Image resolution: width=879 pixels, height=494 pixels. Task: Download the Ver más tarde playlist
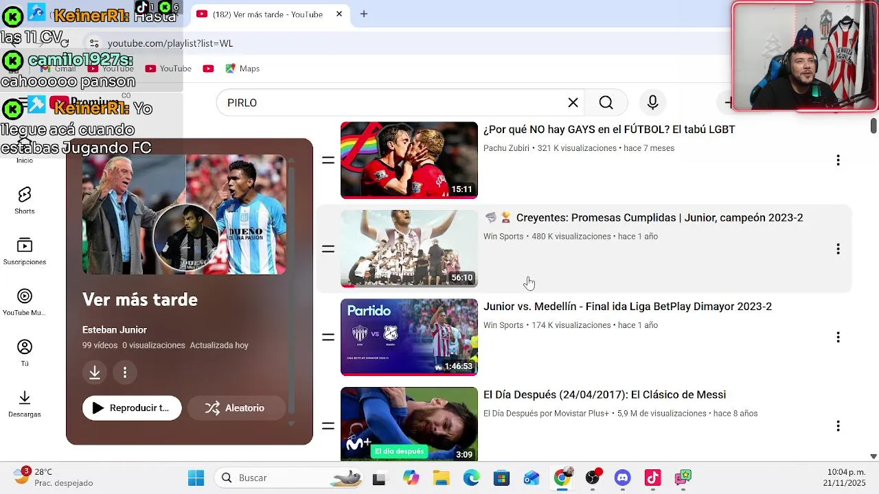(x=95, y=373)
